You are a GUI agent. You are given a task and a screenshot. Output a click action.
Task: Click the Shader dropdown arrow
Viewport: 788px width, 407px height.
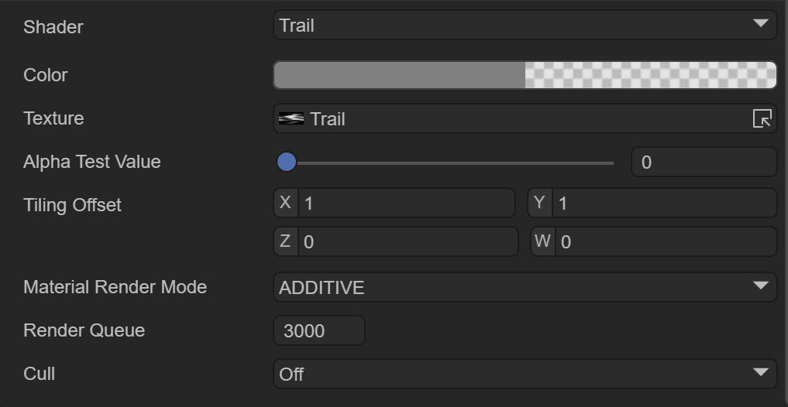click(760, 25)
